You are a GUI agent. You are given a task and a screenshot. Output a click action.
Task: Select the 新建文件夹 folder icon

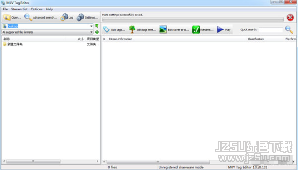point(5,44)
